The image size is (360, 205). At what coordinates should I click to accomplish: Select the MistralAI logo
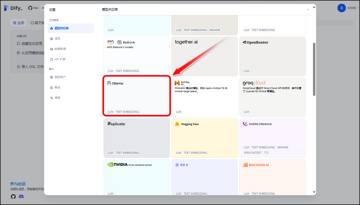[182, 83]
